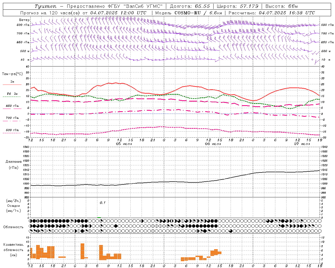The height and width of the screenshot is (268, 335).
Task: Click the "Облачность" cloud cover label
Action: coord(13,227)
